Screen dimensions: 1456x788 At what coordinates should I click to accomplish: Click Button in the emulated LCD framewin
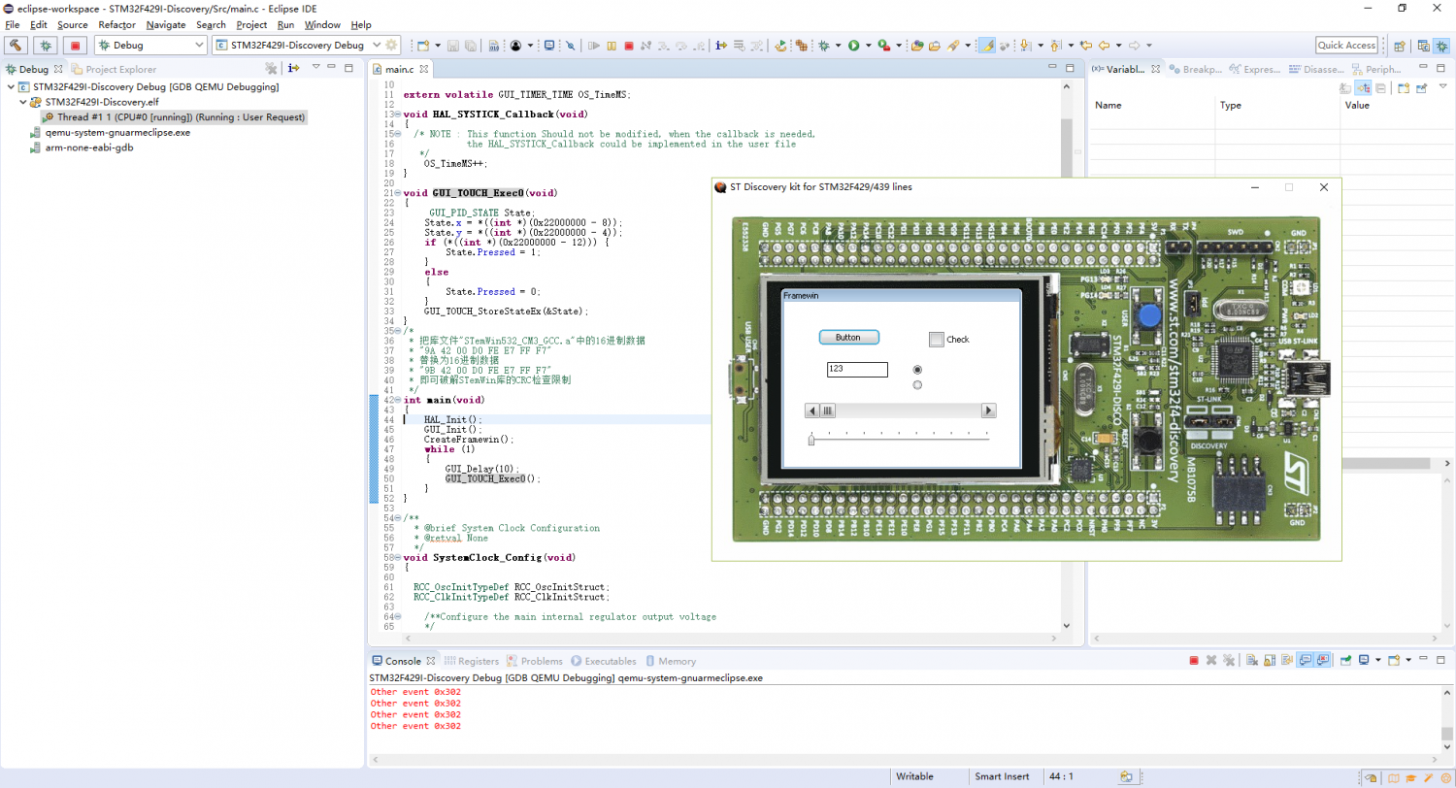849,337
